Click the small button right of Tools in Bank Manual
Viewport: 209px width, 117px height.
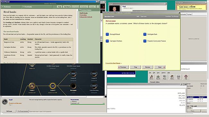click(x=98, y=7)
